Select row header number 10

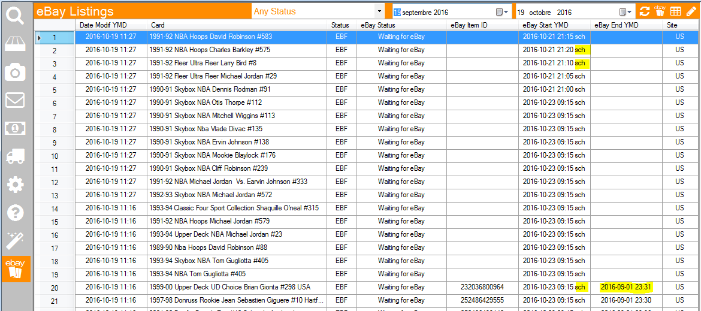pos(55,156)
